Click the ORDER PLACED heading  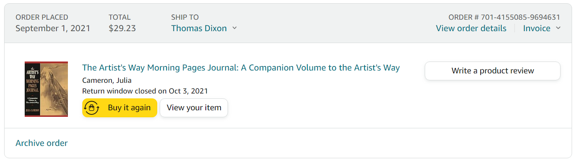click(x=42, y=17)
